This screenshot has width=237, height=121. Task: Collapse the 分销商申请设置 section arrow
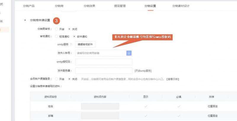pos(25,20)
